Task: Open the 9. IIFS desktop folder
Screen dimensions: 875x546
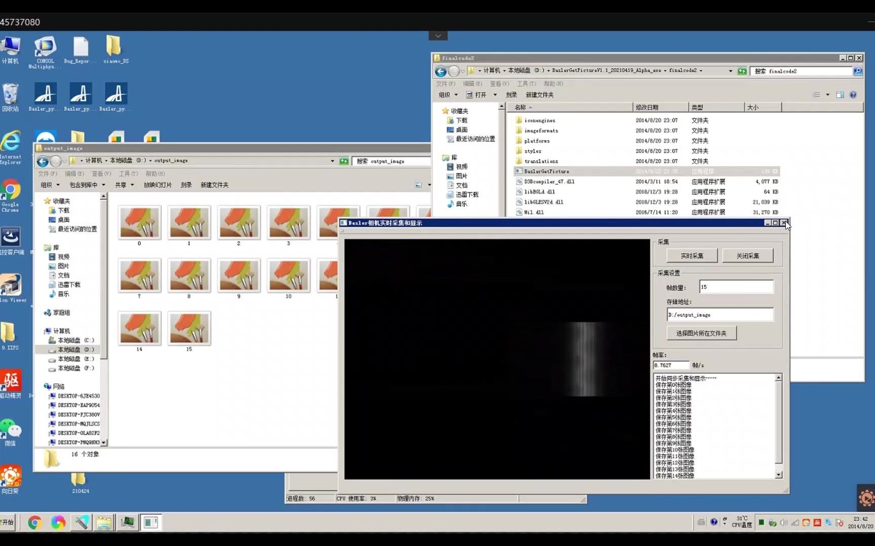Action: click(x=9, y=336)
